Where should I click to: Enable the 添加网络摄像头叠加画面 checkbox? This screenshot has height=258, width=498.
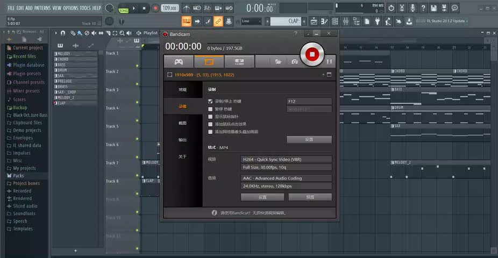pos(210,132)
